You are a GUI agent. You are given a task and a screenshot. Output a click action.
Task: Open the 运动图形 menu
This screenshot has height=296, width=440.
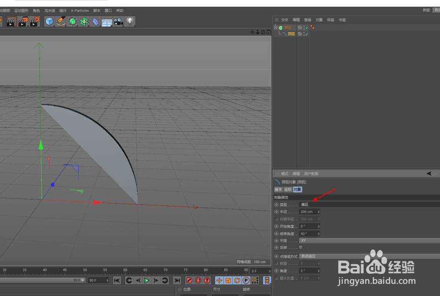tap(21, 11)
